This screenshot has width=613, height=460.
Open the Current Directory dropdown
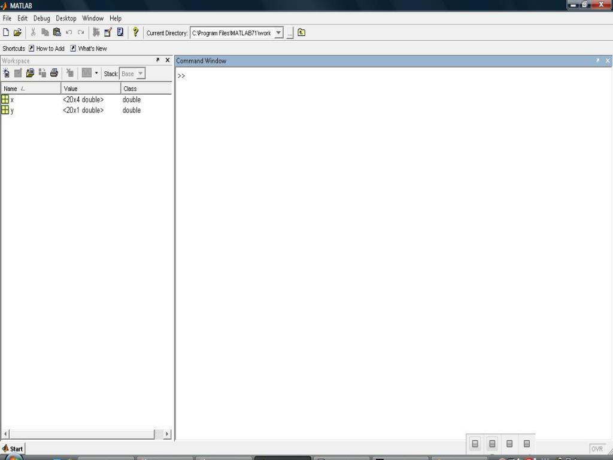click(x=278, y=33)
